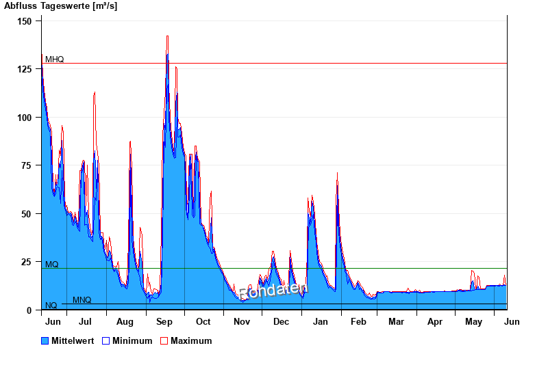Select the Nov month label on the x-axis
The height and width of the screenshot is (376, 548).
242,321
